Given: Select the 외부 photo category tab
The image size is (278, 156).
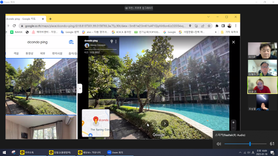Looking at the screenshot, I should [x=42, y=53].
